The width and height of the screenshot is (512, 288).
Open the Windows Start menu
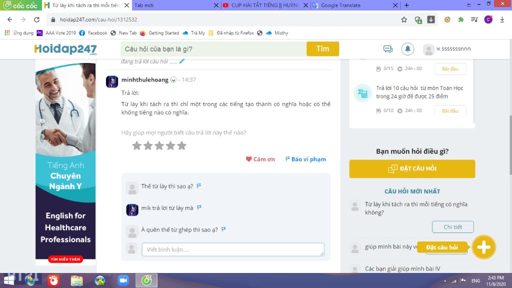click(x=9, y=280)
